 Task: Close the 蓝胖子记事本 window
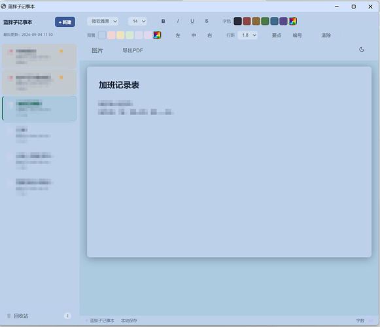tap(370, 7)
